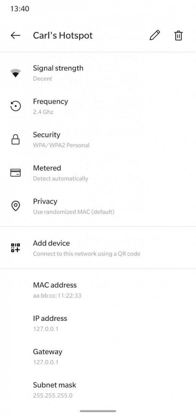
Task: Select the Security WPA/WPA2 Personal row
Action: 98,139
